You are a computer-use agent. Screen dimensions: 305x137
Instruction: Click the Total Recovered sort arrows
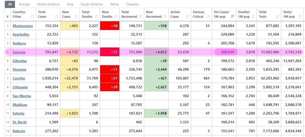[x=141, y=17]
